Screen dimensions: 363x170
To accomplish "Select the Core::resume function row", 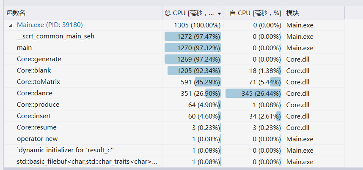I will pyautogui.click(x=174, y=127).
